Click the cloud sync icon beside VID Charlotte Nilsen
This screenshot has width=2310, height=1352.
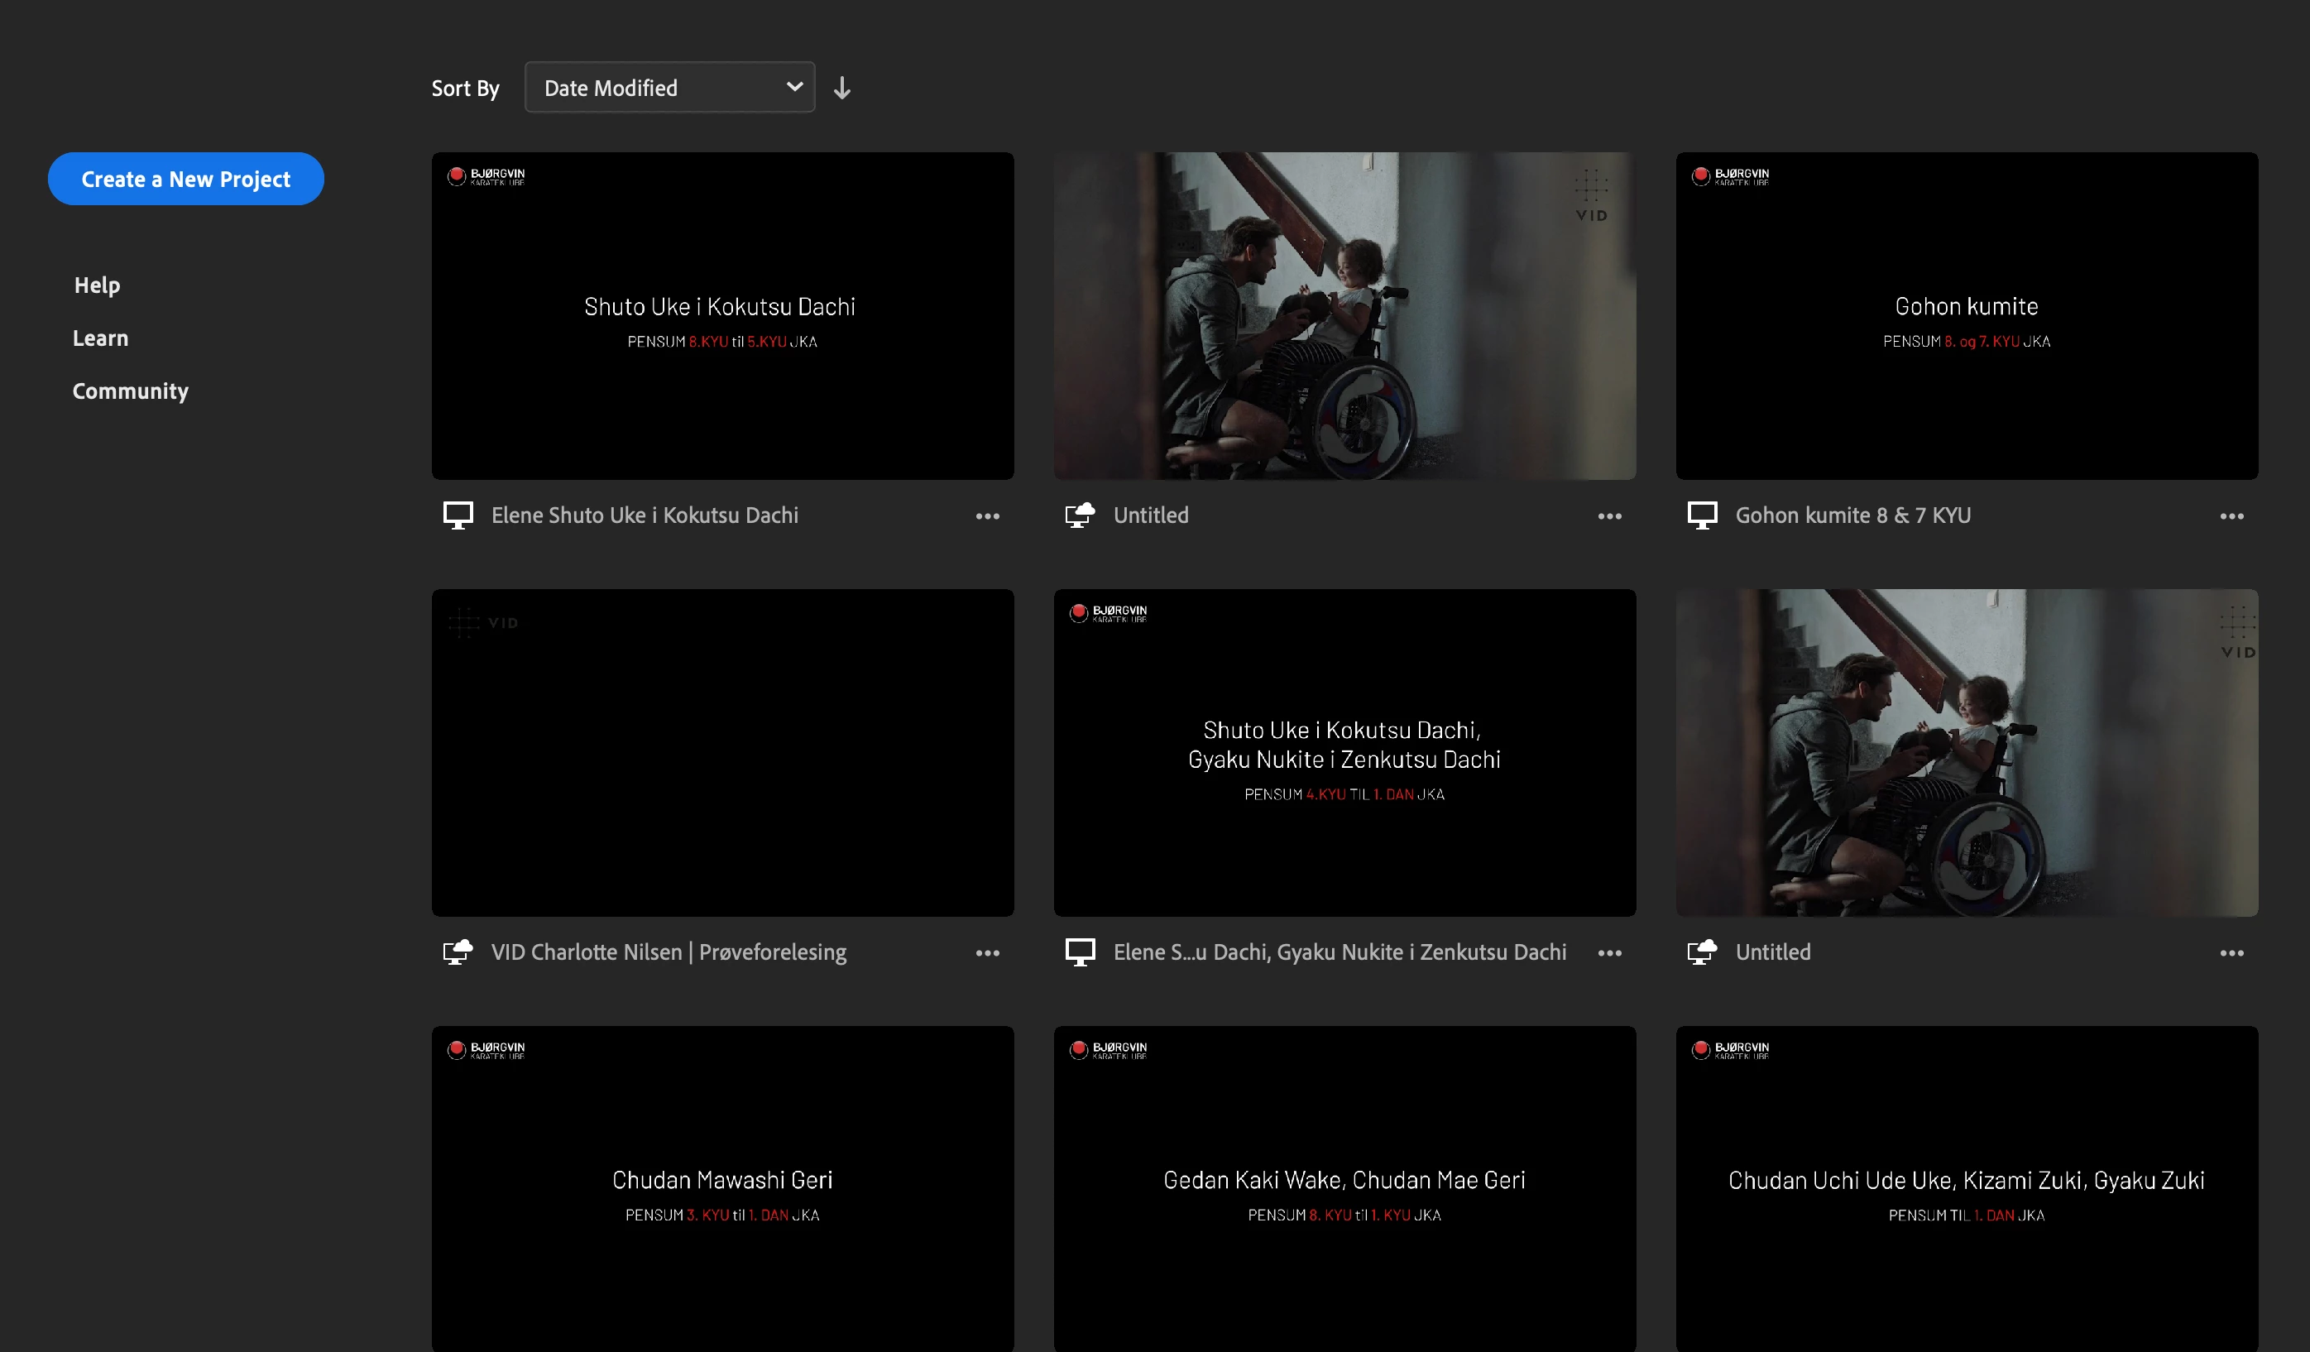click(x=458, y=952)
